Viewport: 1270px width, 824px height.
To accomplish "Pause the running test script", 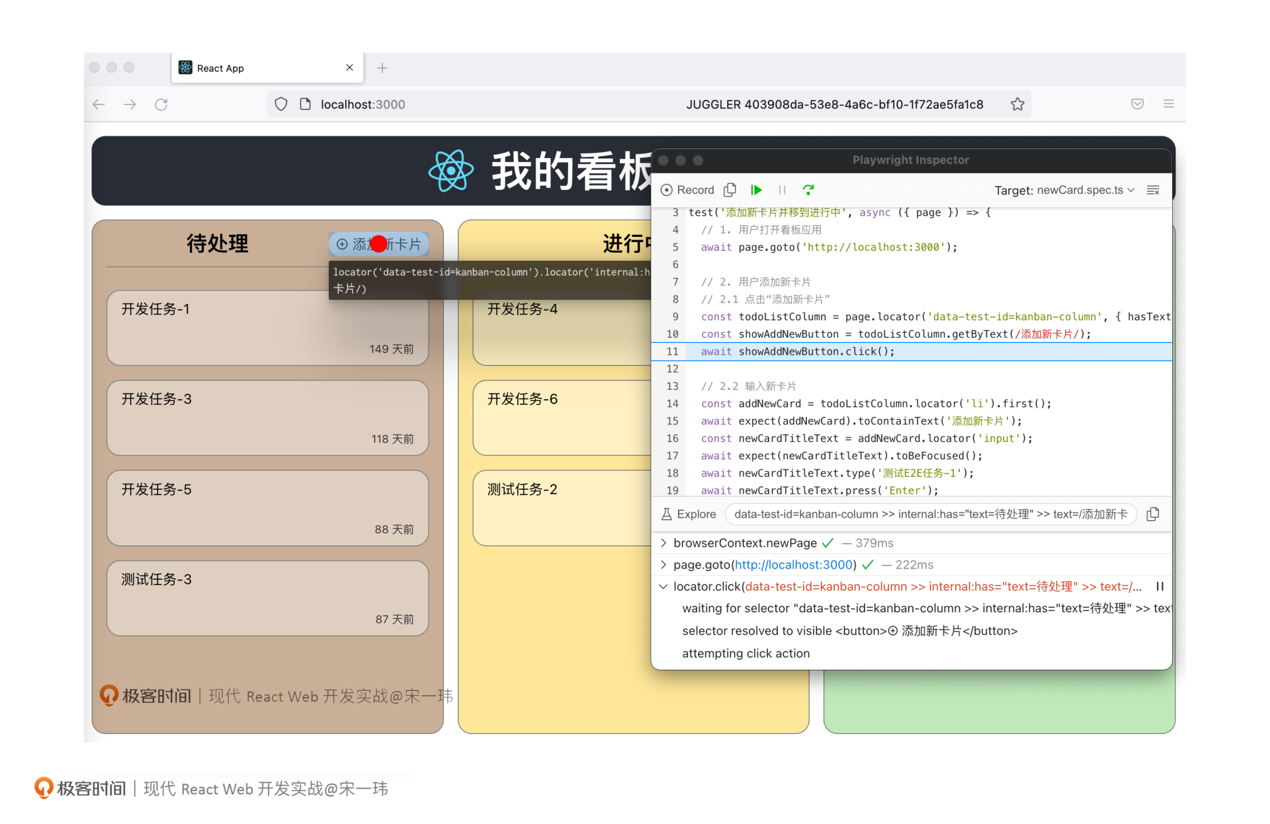I will pos(783,190).
